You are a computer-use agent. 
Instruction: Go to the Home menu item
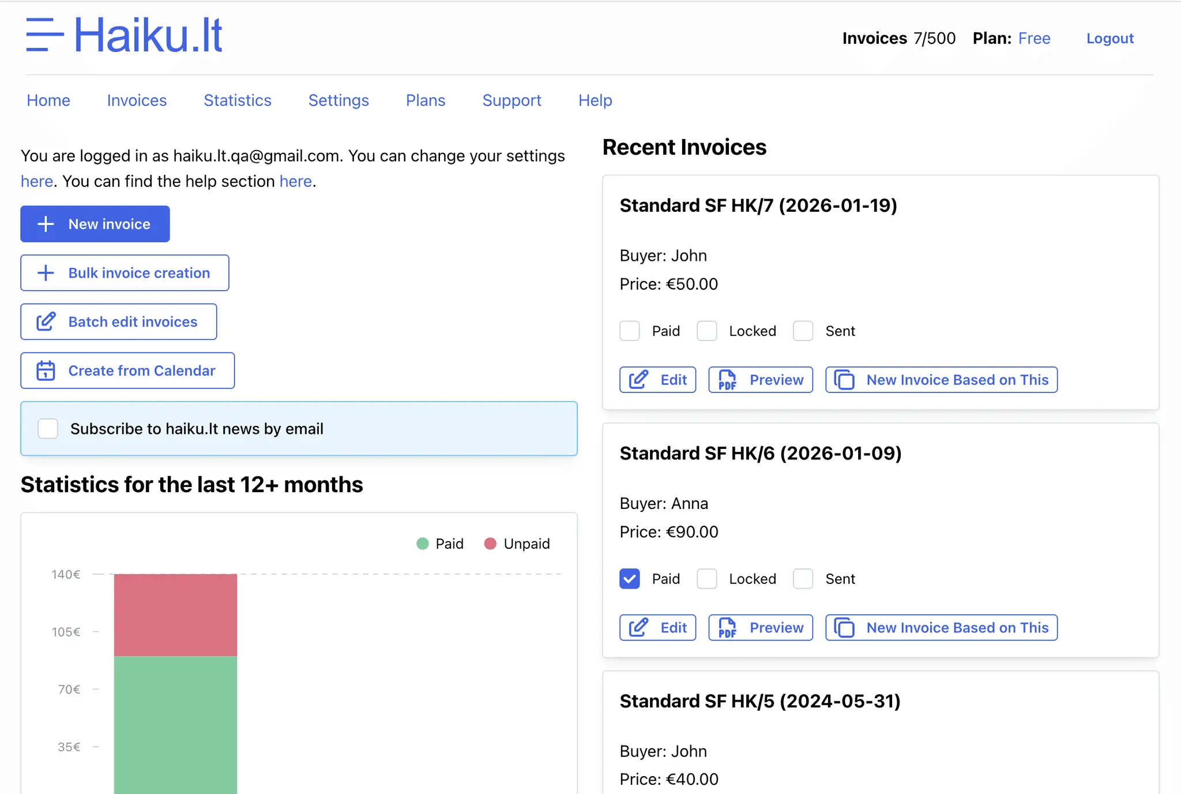tap(48, 100)
